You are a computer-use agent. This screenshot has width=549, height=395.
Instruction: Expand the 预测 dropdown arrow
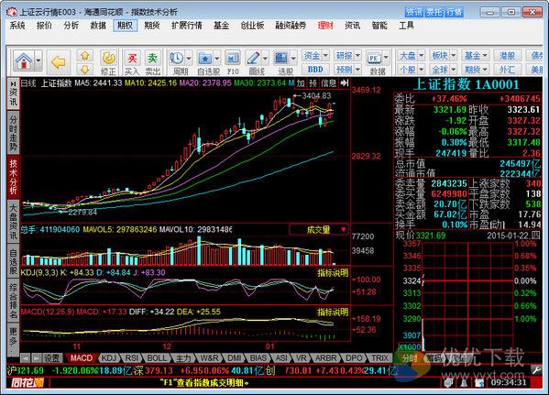pos(357,70)
